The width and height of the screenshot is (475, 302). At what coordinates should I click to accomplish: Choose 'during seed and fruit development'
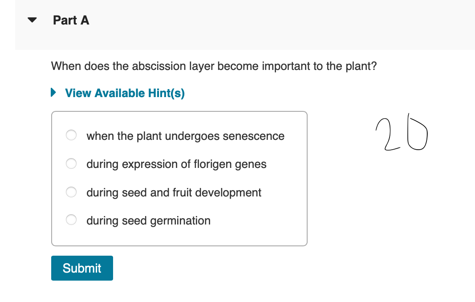pos(174,192)
